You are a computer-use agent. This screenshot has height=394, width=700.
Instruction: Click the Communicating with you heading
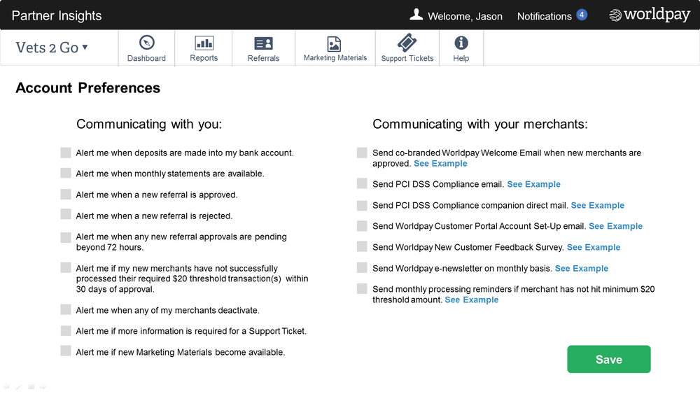click(149, 124)
